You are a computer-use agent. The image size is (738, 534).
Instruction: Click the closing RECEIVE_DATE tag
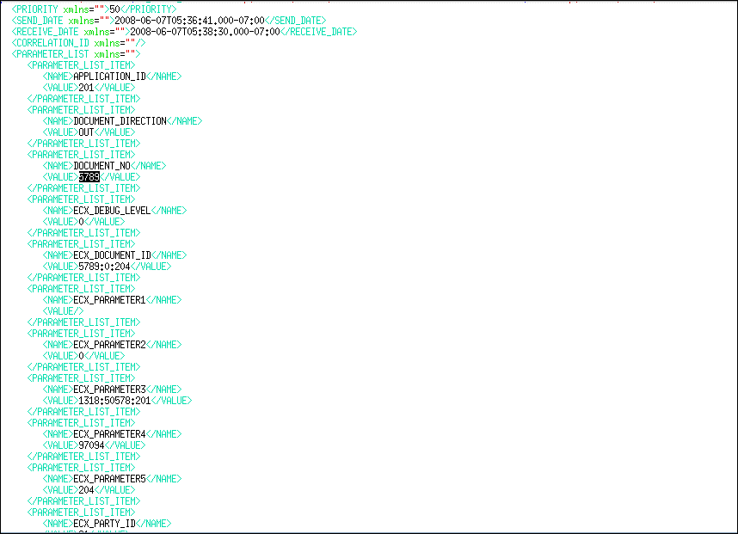(318, 32)
